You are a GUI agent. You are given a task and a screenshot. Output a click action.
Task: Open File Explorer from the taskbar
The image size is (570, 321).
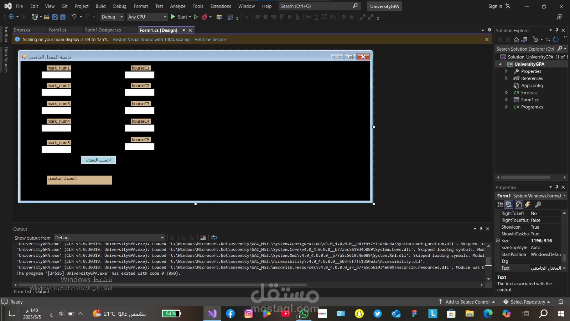(470, 314)
